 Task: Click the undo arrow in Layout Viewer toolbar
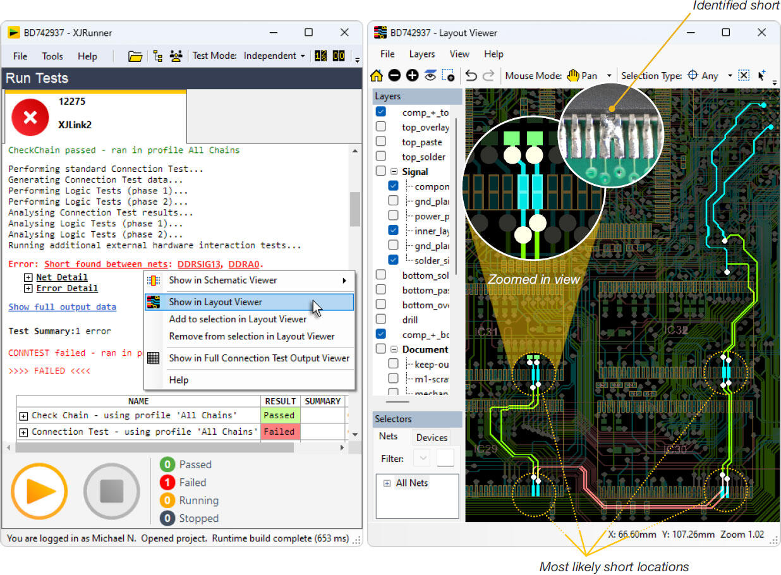(471, 76)
